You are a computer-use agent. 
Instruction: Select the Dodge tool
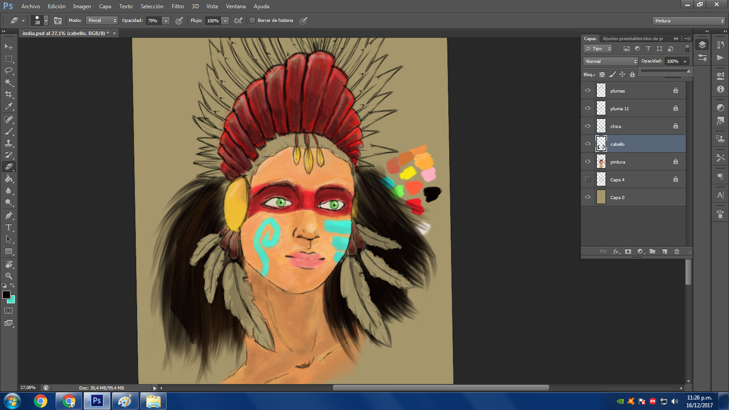tap(9, 202)
